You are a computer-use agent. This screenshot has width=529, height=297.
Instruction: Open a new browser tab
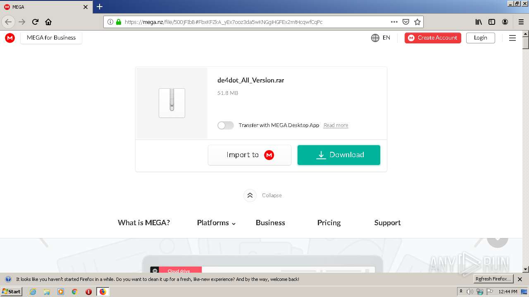[100, 7]
